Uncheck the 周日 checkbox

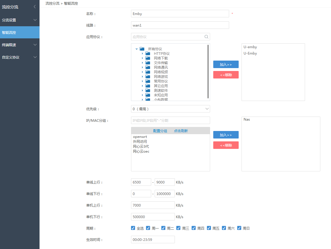click(239, 228)
